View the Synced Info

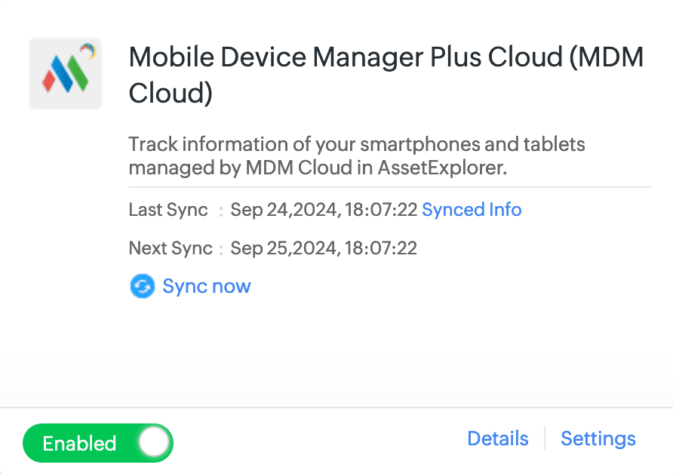472,210
